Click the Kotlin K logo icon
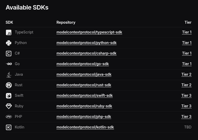The image size is (198, 140). (9, 127)
